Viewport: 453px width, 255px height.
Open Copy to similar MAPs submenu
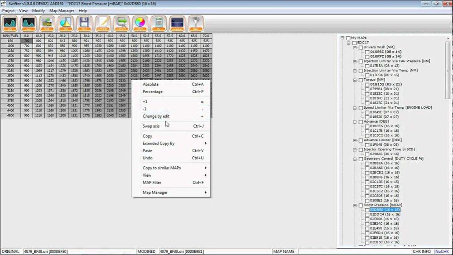pos(171,168)
